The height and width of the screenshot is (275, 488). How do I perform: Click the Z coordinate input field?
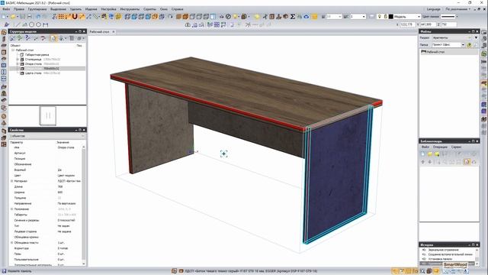tap(449, 24)
